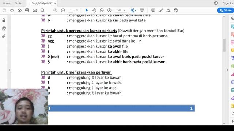Choose the selection arrow tool

[87, 11]
